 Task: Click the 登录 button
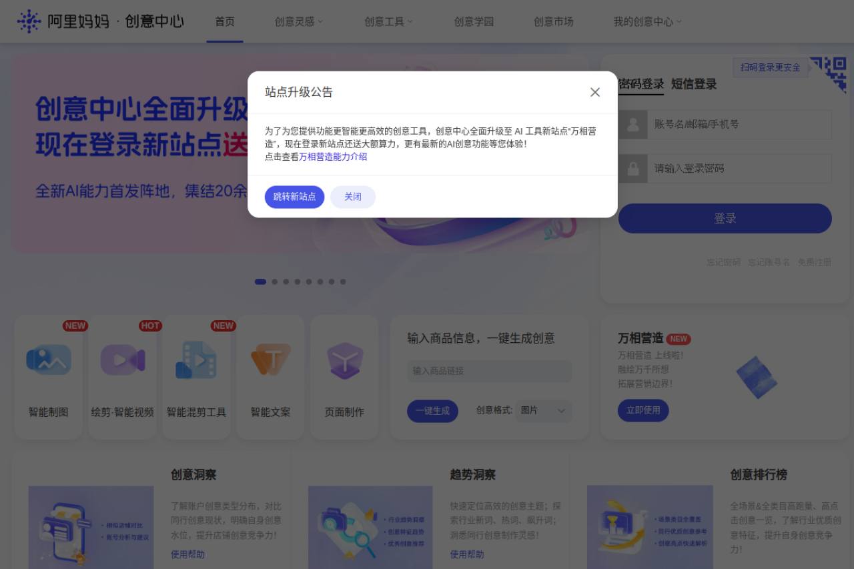click(725, 218)
